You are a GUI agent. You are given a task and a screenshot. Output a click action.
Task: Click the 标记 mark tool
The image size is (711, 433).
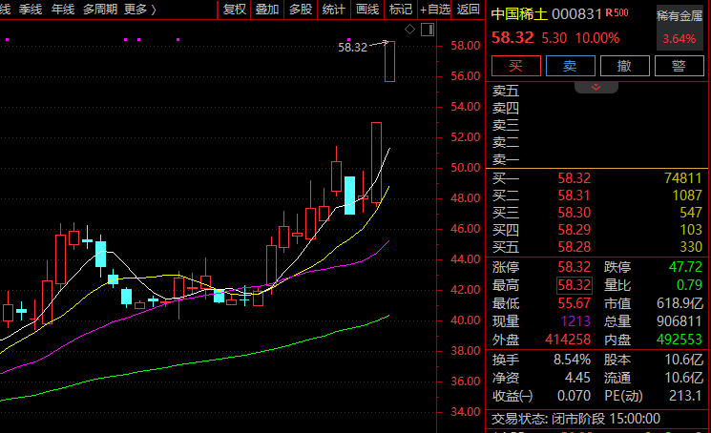[401, 10]
